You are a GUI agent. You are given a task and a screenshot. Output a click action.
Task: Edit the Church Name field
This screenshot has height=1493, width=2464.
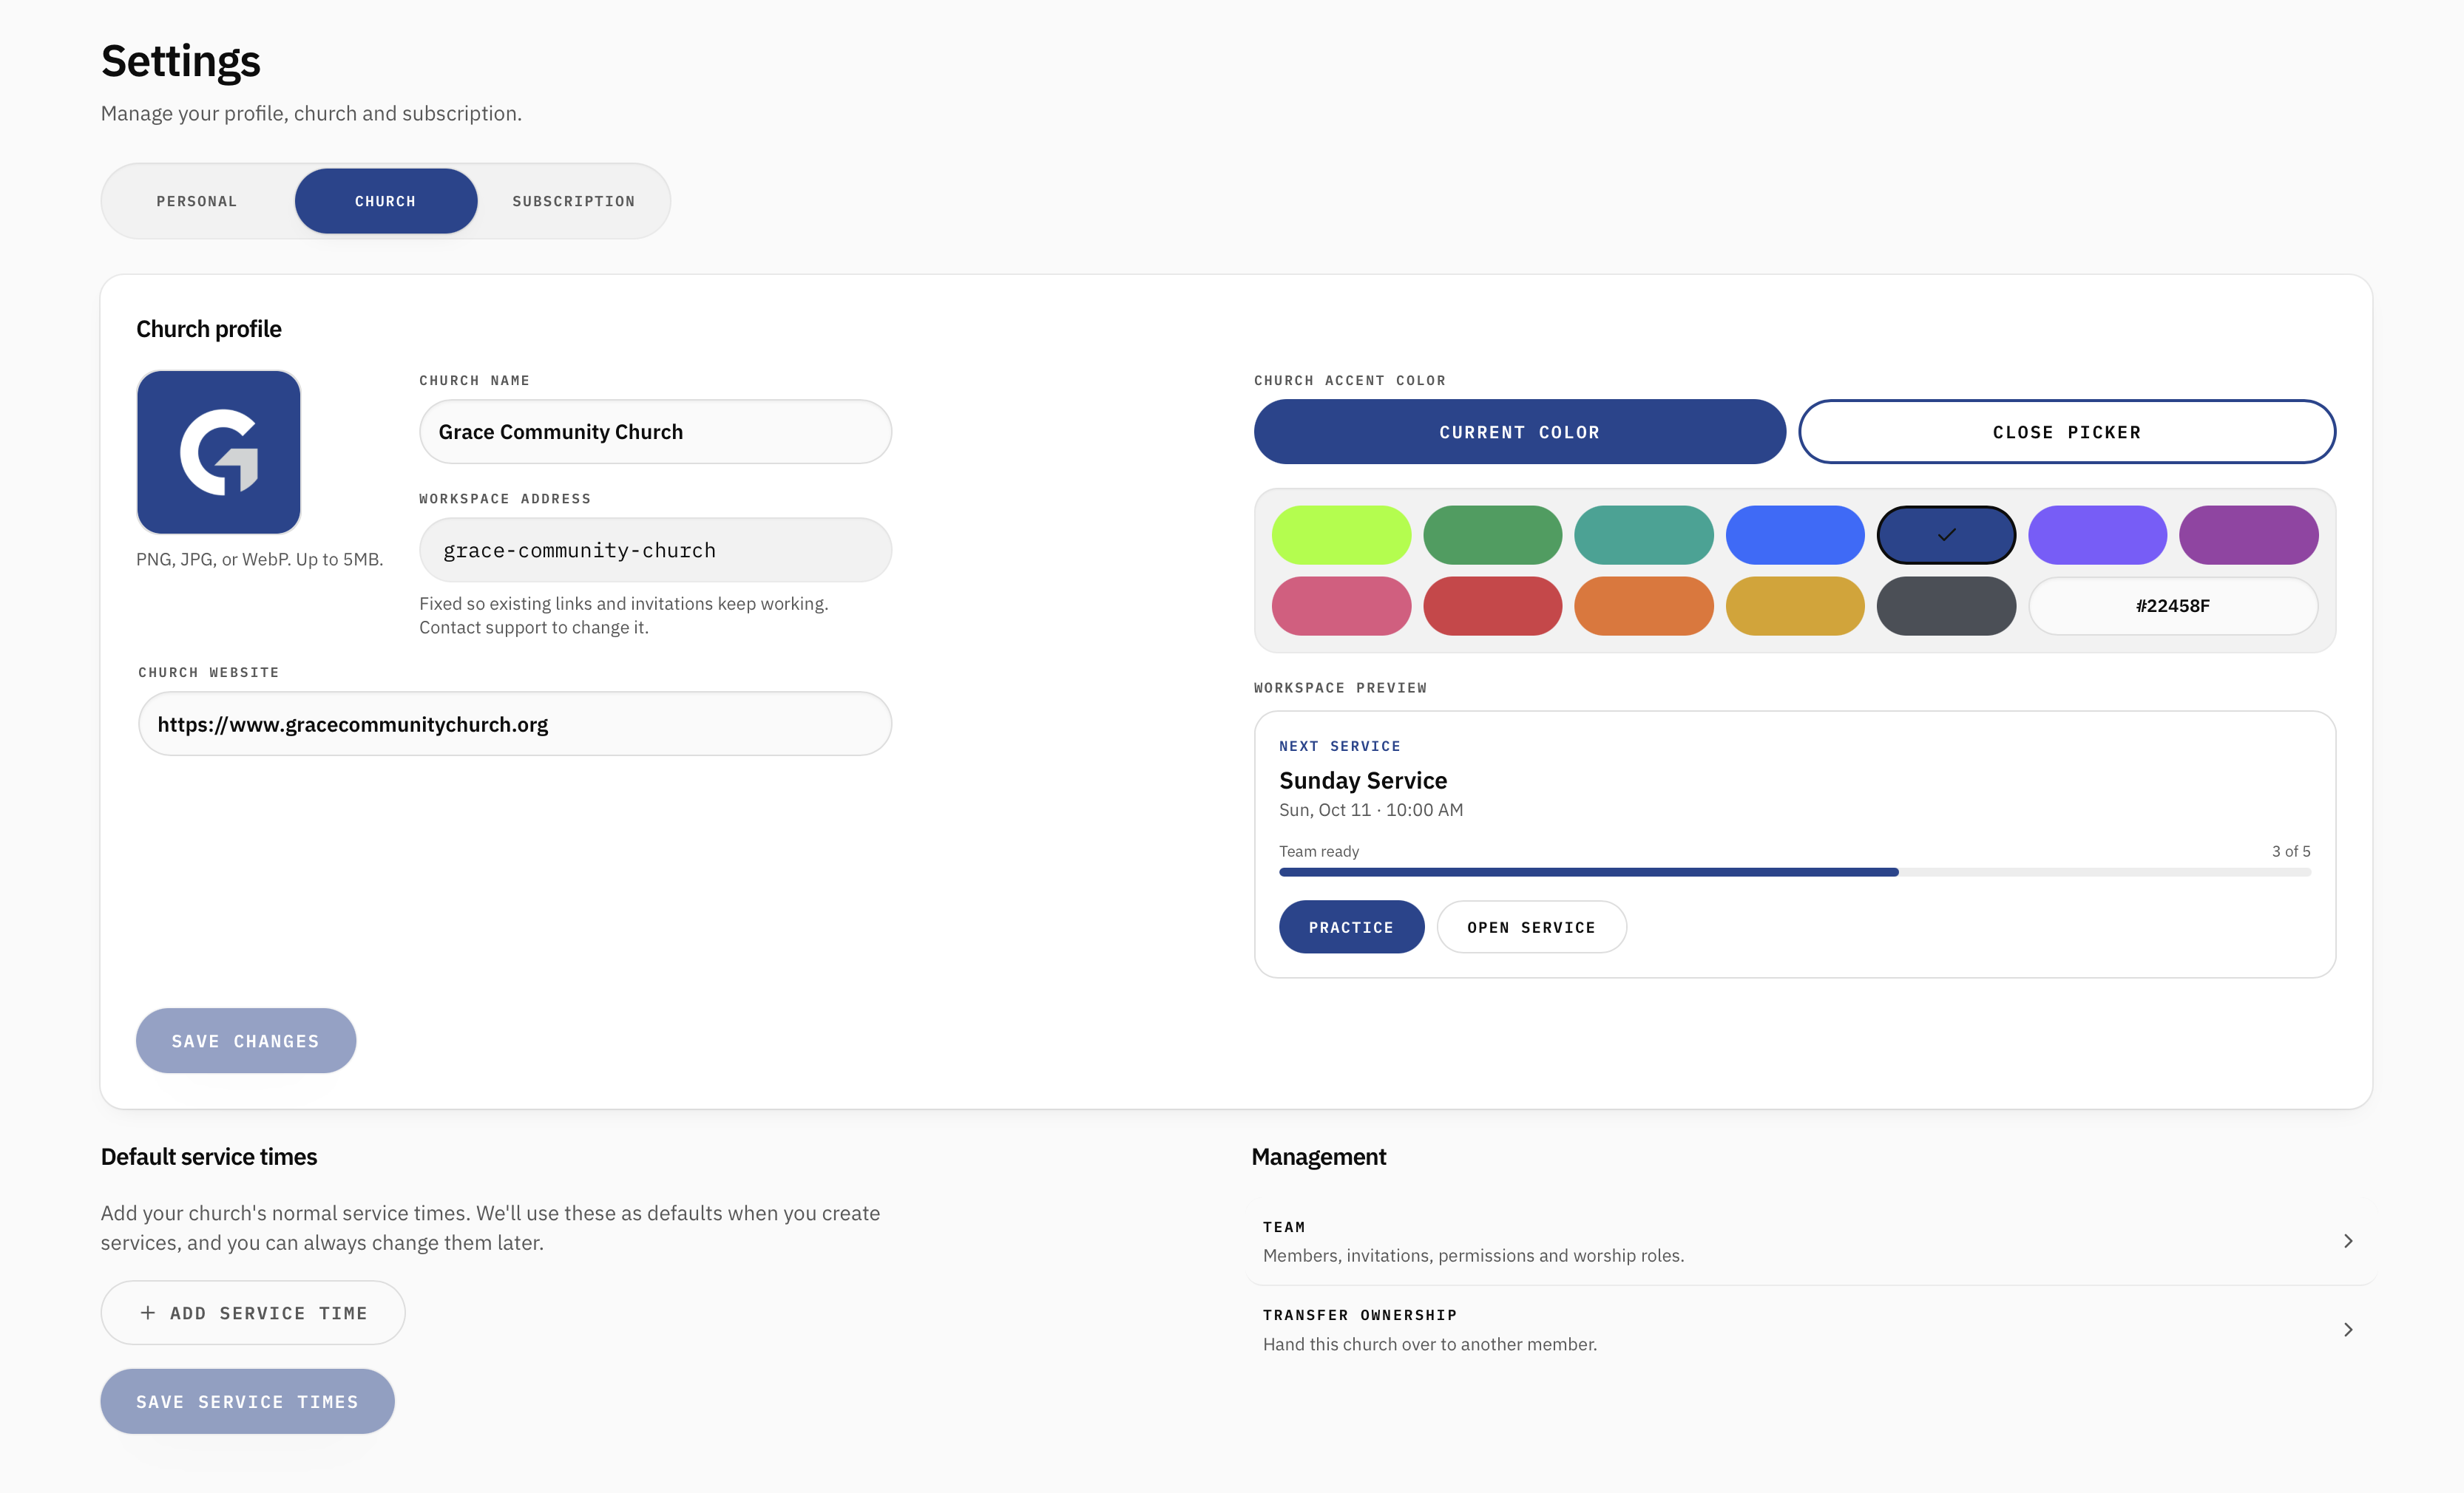coord(655,432)
